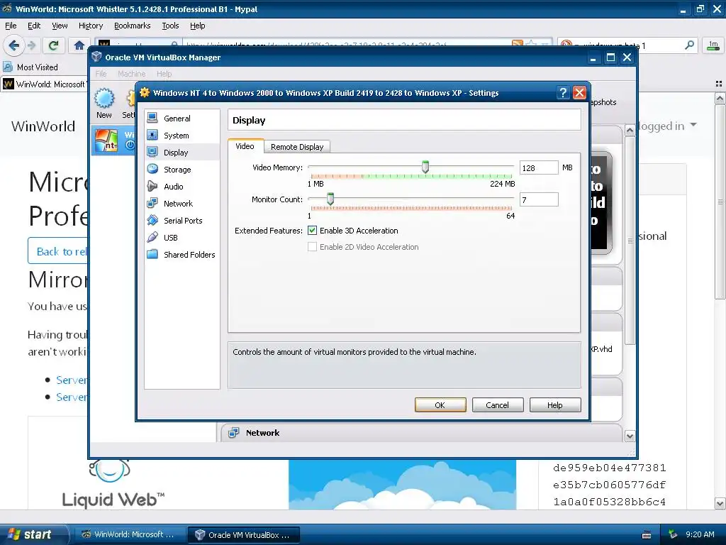The width and height of the screenshot is (726, 545).
Task: Open View menu in browser
Action: pos(60,26)
